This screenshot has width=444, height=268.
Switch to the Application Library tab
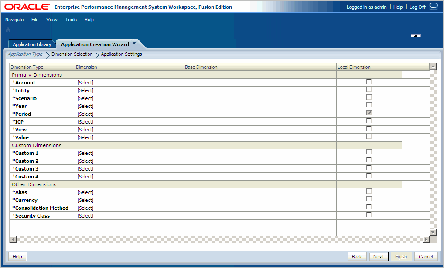31,44
